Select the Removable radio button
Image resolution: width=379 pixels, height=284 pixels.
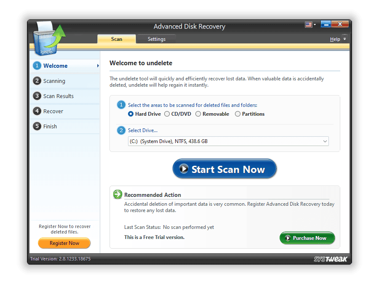tap(198, 114)
